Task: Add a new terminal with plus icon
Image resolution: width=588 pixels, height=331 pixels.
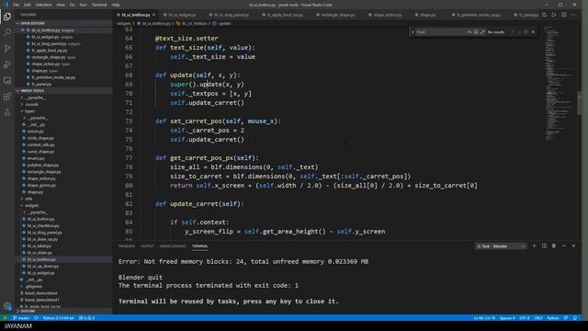Action: click(535, 246)
